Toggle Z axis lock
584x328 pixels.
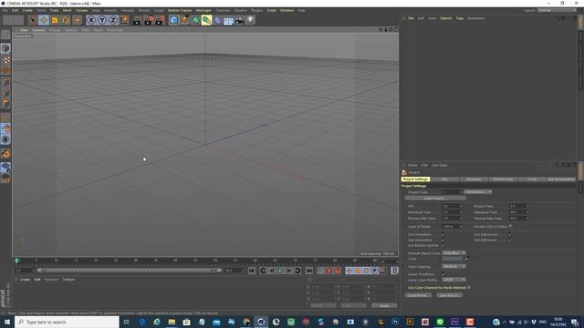click(x=113, y=20)
